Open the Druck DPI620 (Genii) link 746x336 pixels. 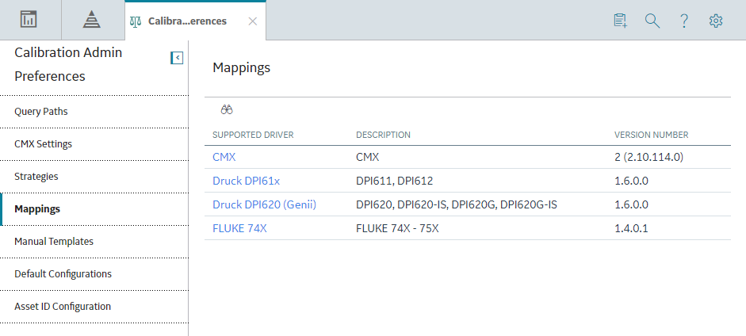tap(265, 204)
